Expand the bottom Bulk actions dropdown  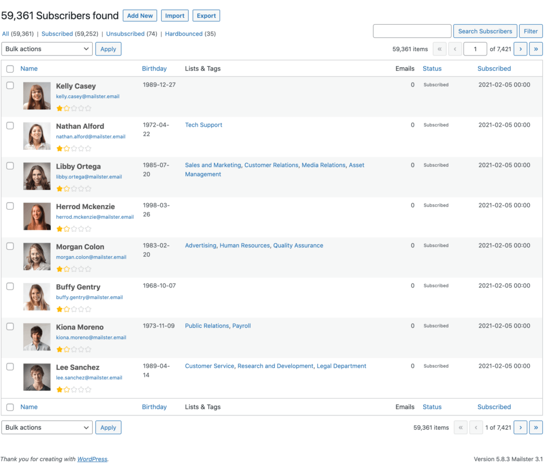pyautogui.click(x=47, y=428)
